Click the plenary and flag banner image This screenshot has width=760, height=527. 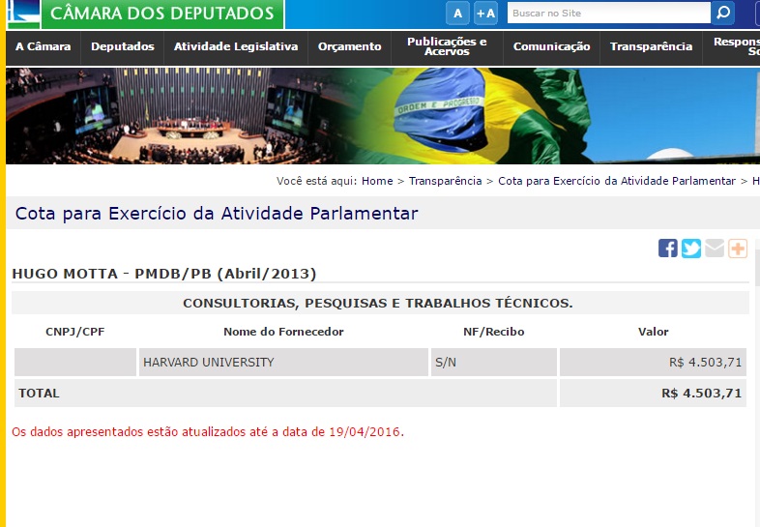point(383,116)
